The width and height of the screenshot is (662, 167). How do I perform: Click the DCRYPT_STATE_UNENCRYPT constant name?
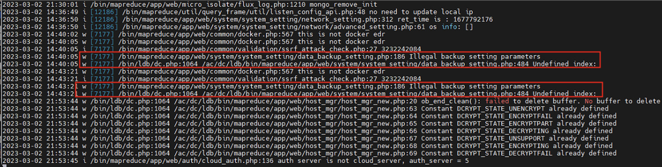click(501, 108)
